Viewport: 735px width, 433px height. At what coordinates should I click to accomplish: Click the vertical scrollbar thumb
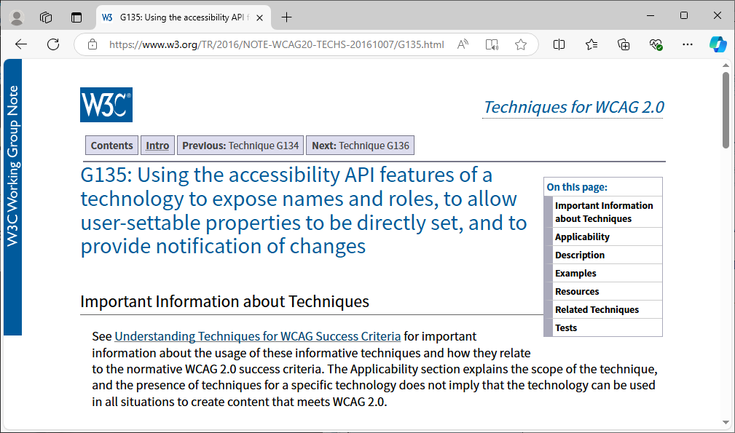[726, 110]
